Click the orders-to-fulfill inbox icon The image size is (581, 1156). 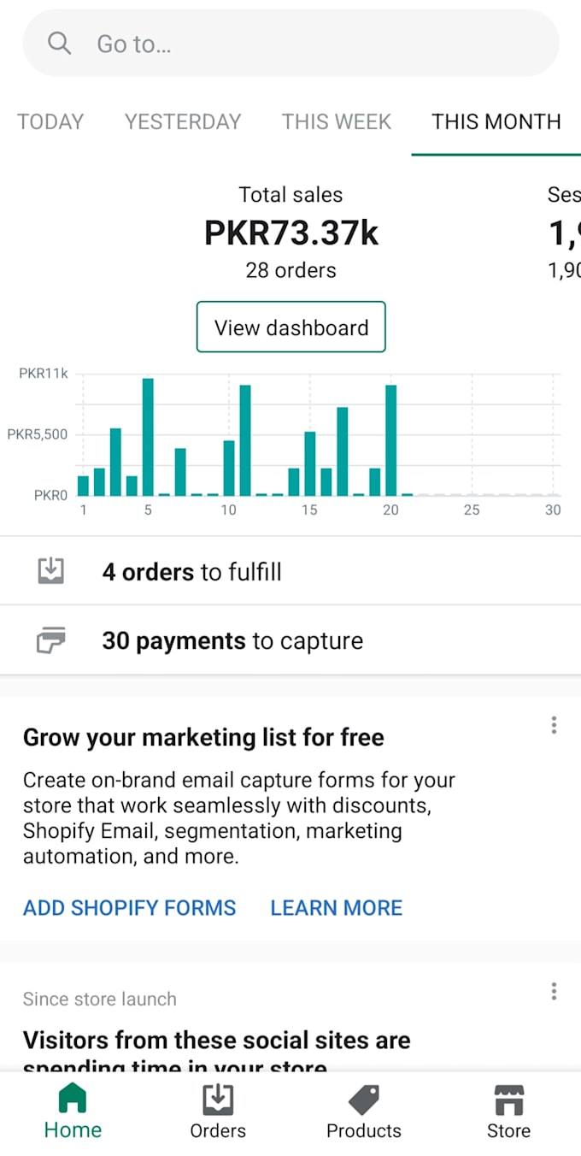click(50, 570)
